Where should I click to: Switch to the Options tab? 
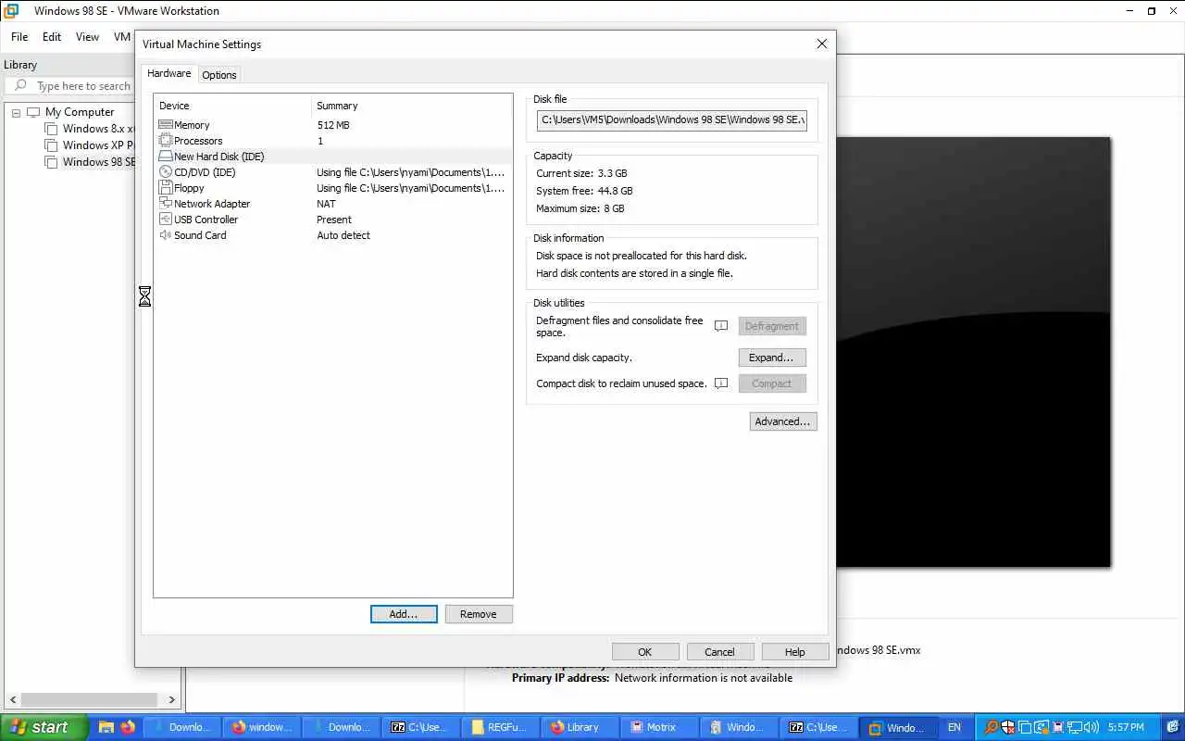pos(219,75)
